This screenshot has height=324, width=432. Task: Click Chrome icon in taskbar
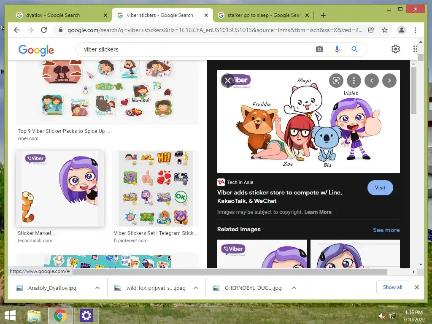(x=60, y=316)
